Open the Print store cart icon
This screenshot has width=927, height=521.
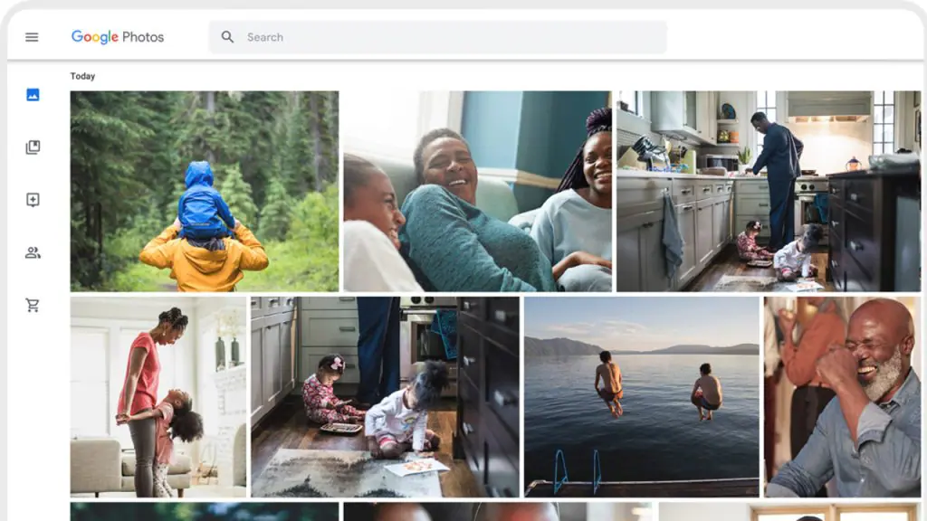pos(33,305)
